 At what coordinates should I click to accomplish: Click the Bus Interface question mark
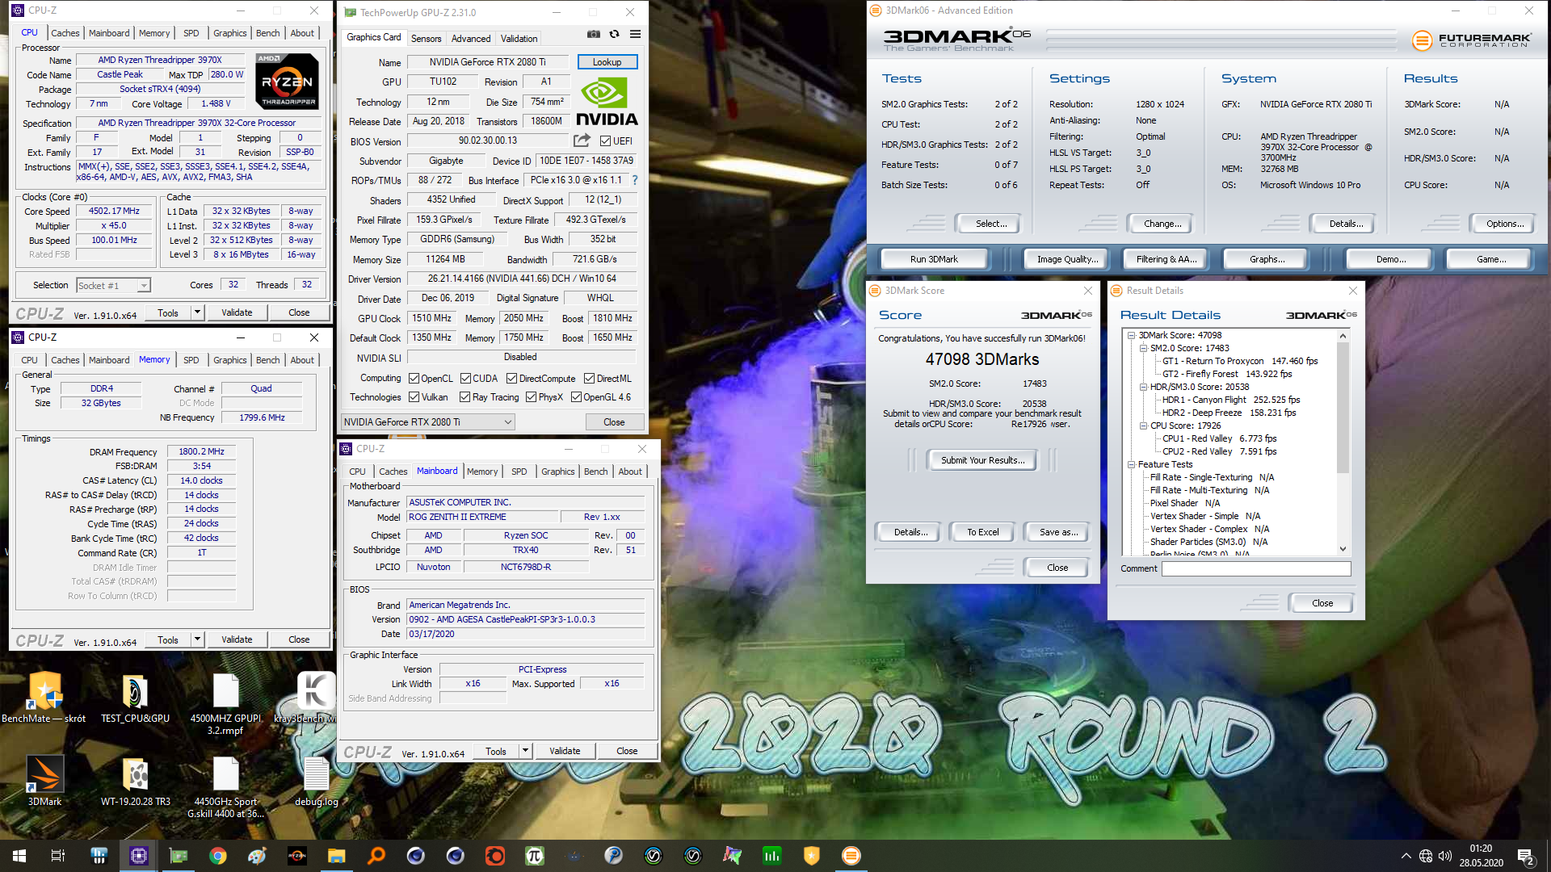635,180
